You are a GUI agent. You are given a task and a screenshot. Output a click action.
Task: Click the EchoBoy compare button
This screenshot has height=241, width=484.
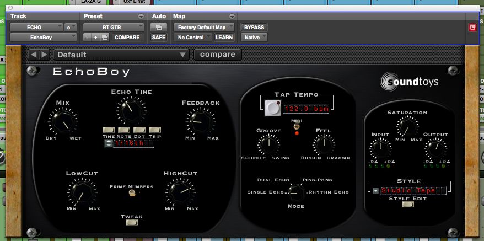[x=218, y=55]
